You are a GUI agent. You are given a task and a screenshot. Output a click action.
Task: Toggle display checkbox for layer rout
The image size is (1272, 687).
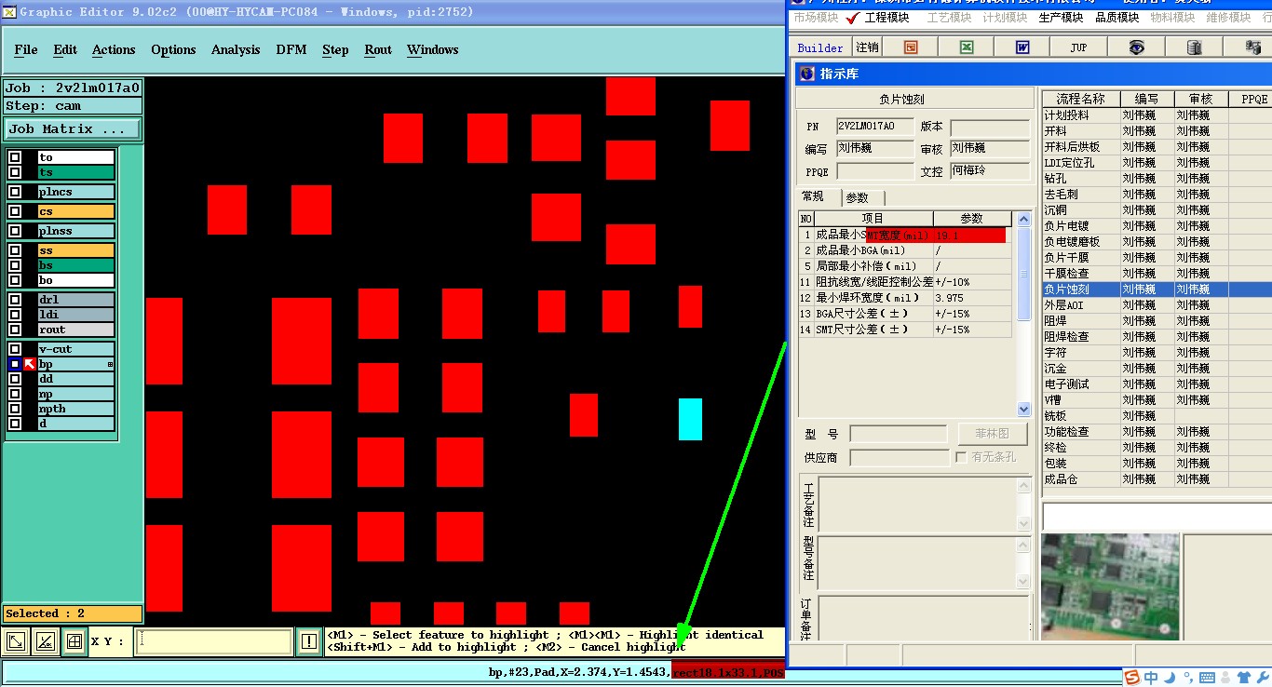point(15,330)
